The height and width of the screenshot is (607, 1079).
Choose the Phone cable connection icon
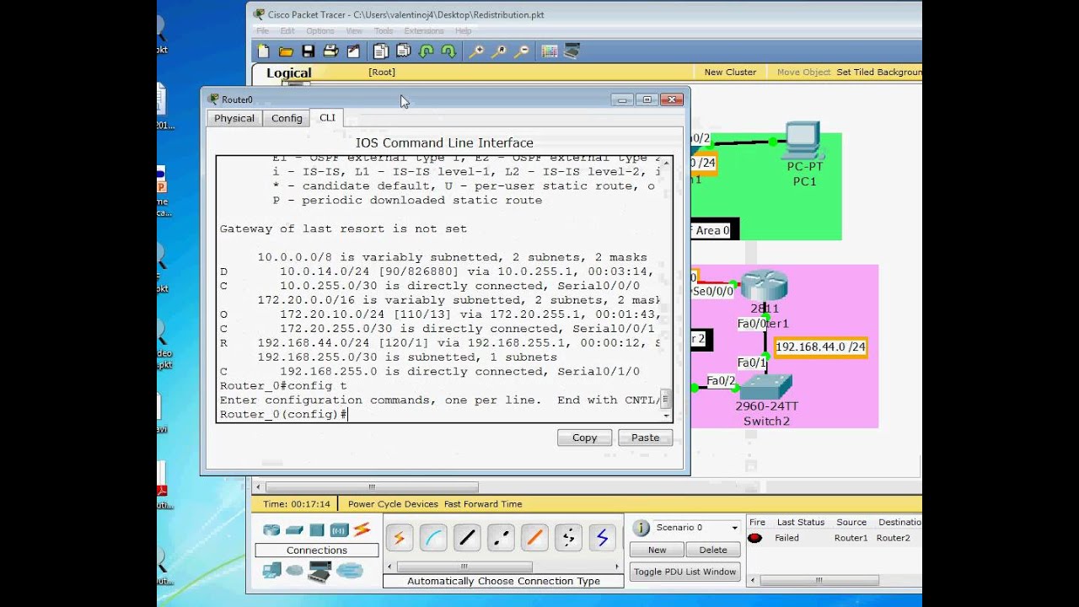(x=568, y=537)
